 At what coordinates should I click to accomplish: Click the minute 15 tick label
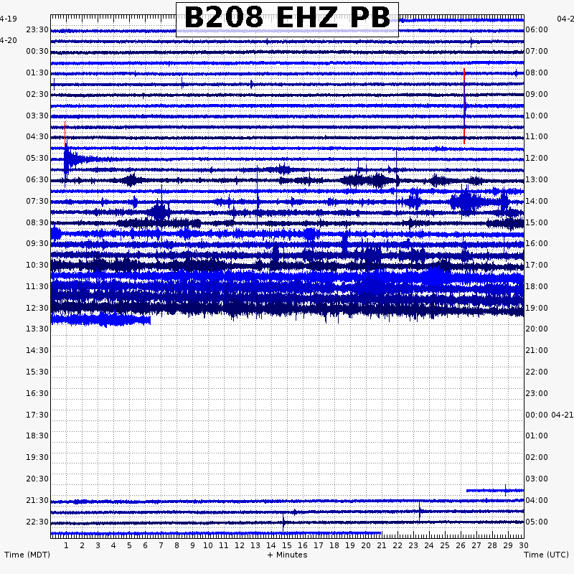click(x=287, y=545)
